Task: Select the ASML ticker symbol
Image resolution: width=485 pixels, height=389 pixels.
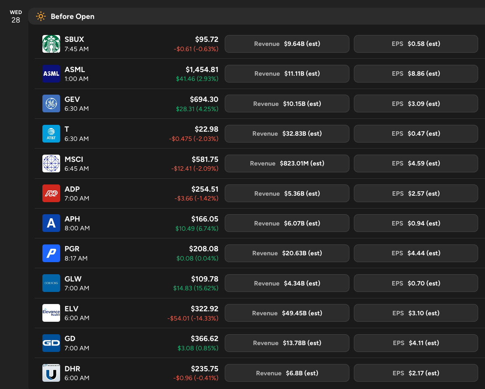Action: 75,69
